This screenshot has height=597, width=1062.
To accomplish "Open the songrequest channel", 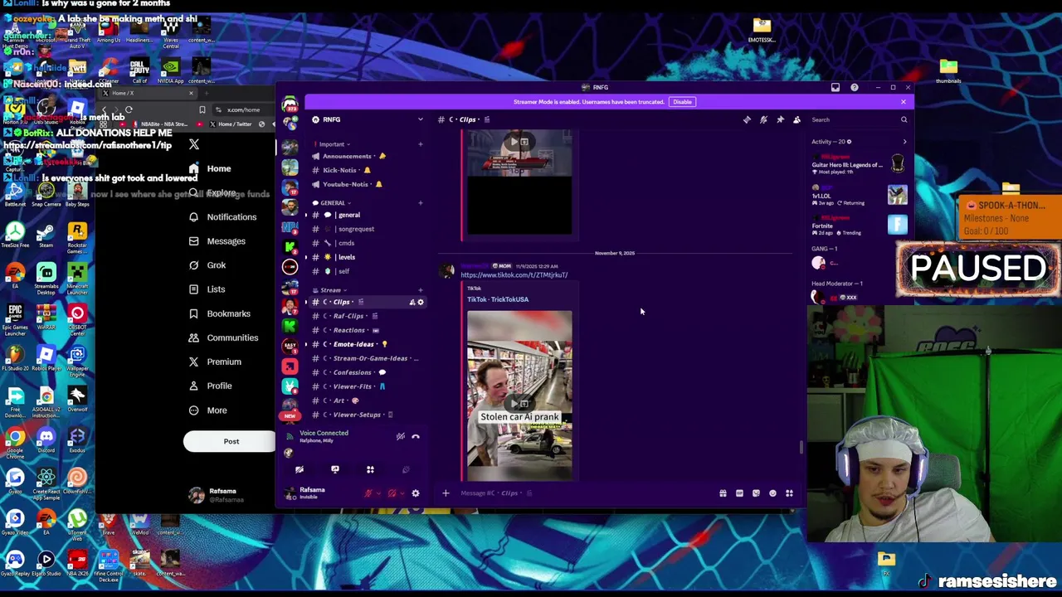I will point(368,229).
